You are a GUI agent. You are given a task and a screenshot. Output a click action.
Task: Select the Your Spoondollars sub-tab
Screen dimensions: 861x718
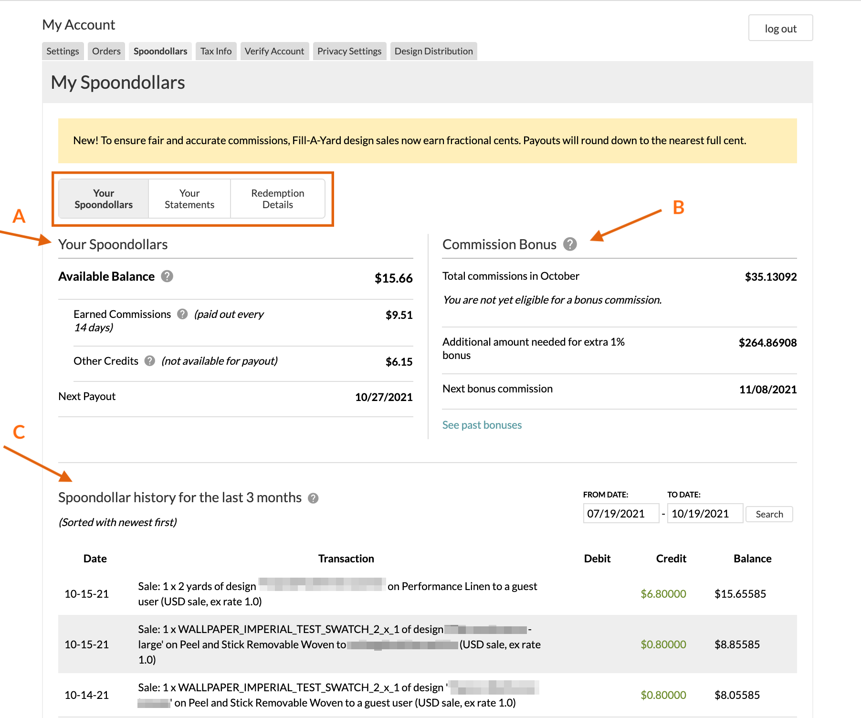click(104, 199)
